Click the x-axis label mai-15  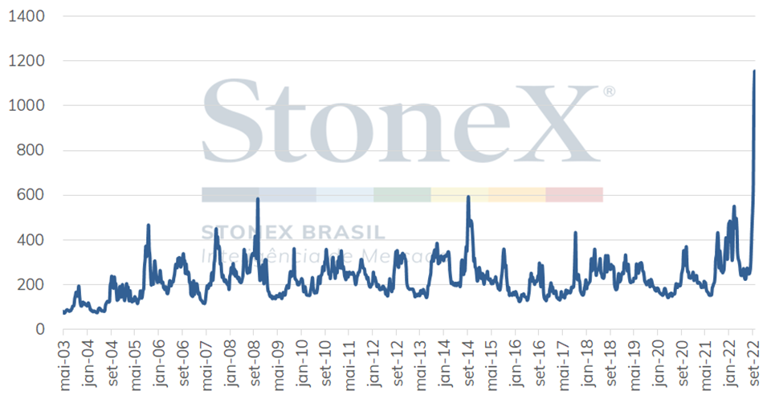492,365
